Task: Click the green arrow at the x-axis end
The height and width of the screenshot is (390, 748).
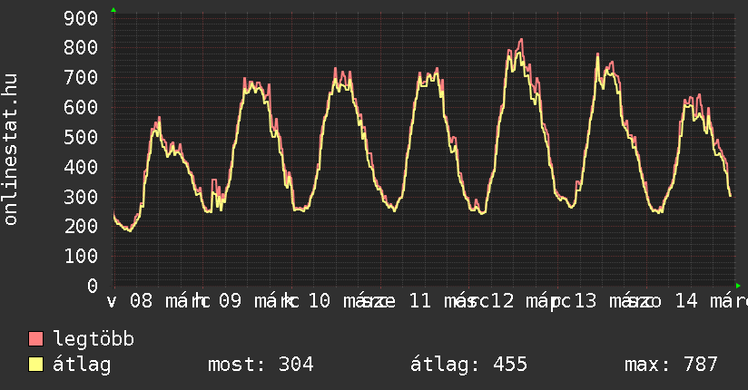Action: [738, 286]
